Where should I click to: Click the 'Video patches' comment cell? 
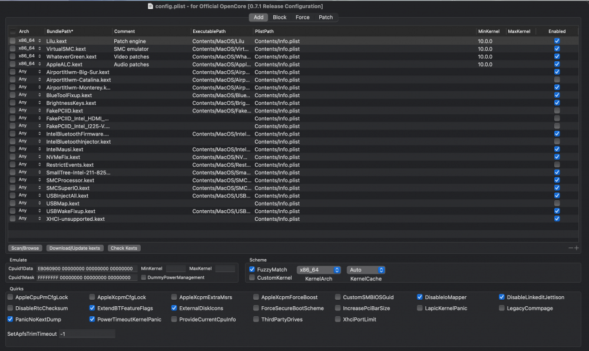[131, 57]
